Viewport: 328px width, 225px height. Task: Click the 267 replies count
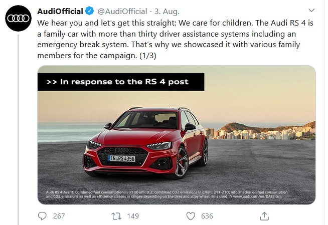pos(59,216)
